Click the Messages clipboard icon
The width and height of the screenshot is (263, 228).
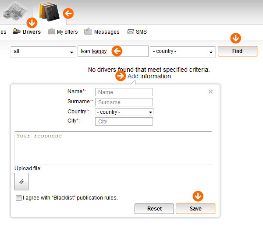tap(88, 32)
